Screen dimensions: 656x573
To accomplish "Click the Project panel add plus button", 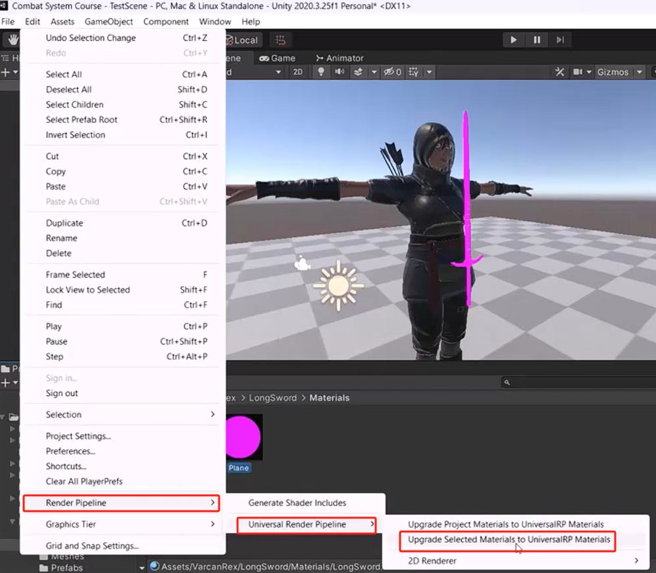I will point(5,383).
